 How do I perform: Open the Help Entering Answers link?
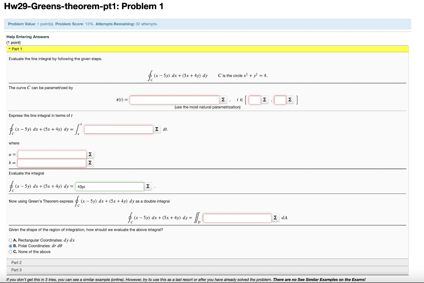coord(27,36)
